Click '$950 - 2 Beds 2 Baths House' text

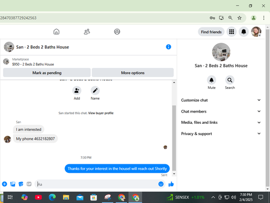[x=33, y=64]
